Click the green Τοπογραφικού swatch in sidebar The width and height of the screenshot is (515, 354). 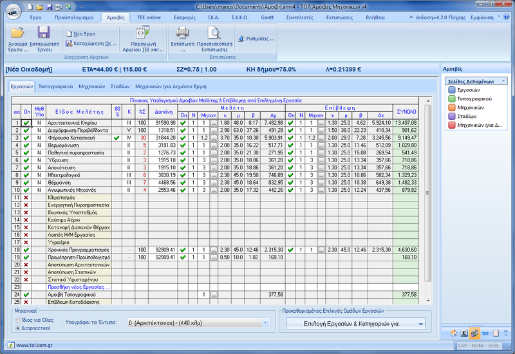click(451, 99)
